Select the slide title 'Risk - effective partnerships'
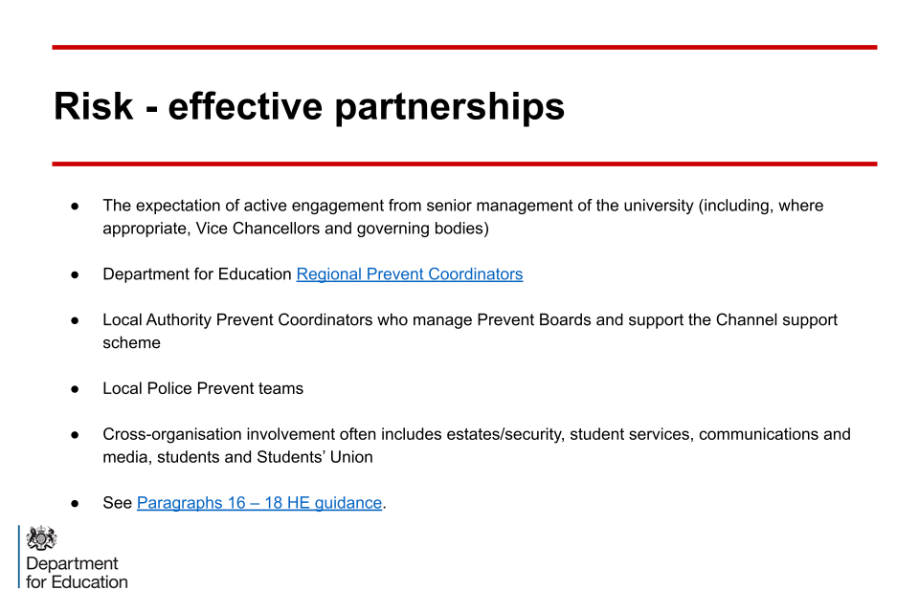Viewport: 919px width, 612px height. 309,106
